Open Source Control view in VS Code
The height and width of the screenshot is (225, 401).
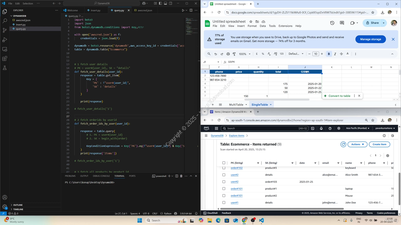(x=5, y=30)
